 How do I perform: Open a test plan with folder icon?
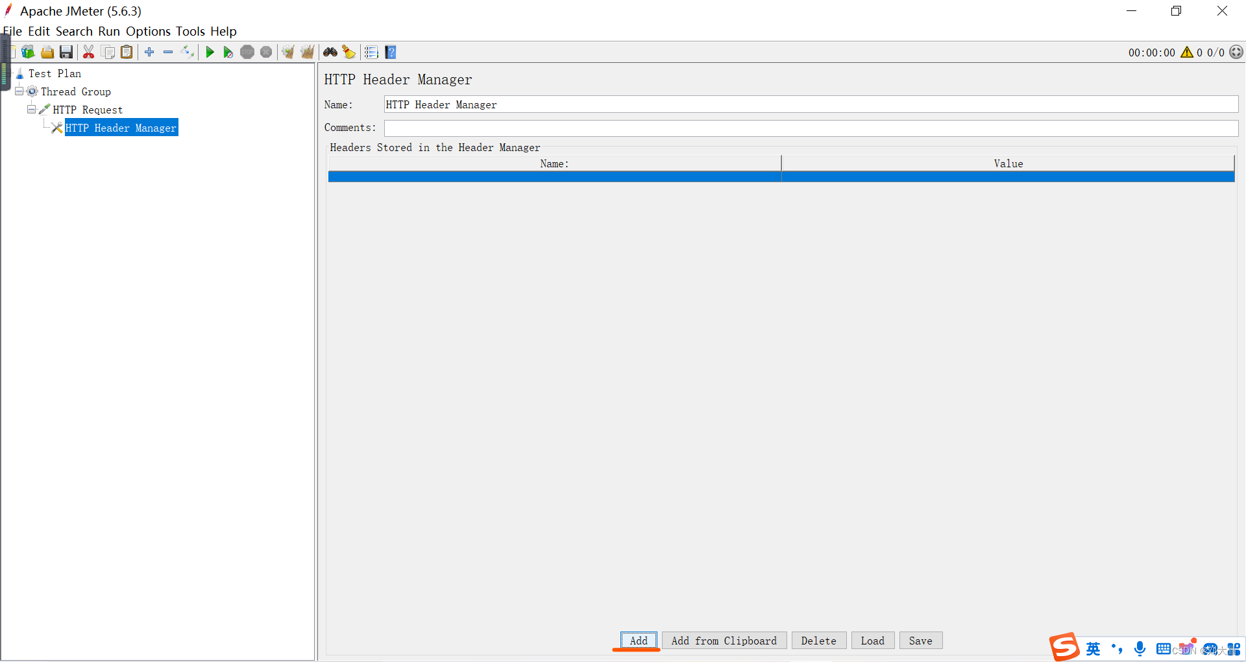[47, 52]
